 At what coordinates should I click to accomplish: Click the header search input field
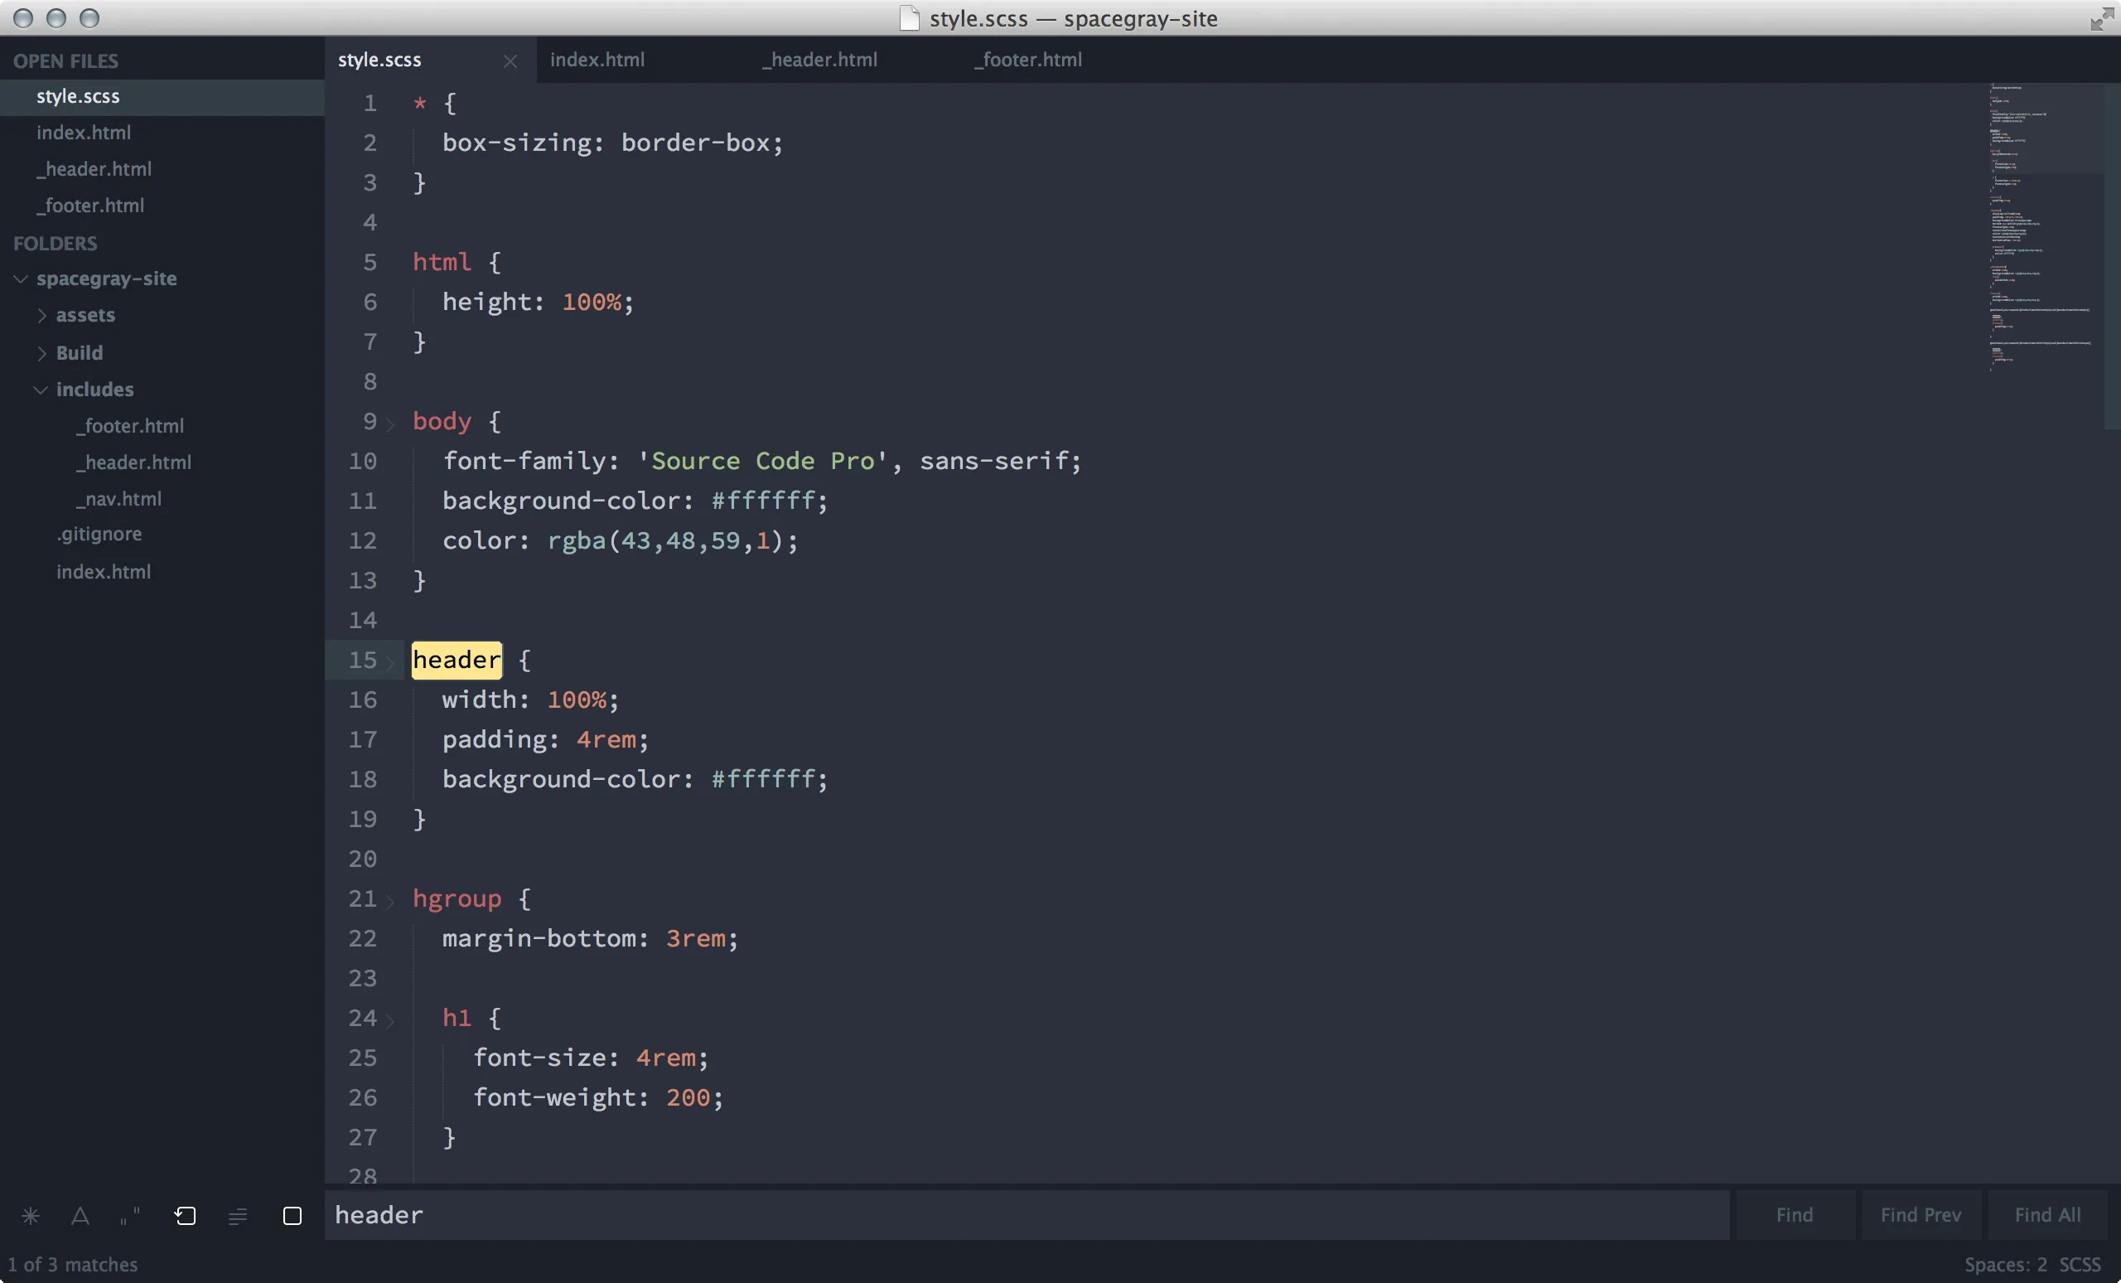(x=861, y=1216)
